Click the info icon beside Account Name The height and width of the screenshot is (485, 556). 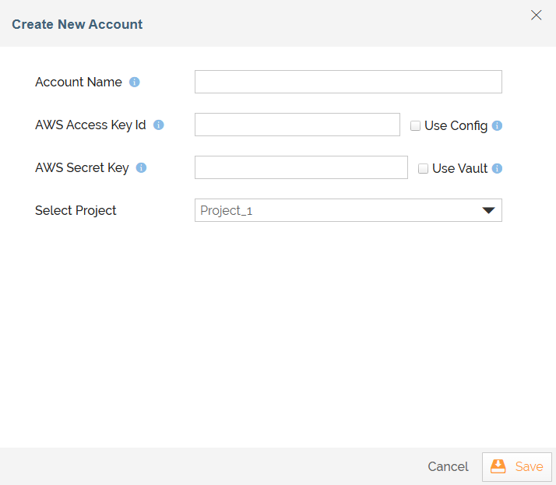tap(135, 83)
